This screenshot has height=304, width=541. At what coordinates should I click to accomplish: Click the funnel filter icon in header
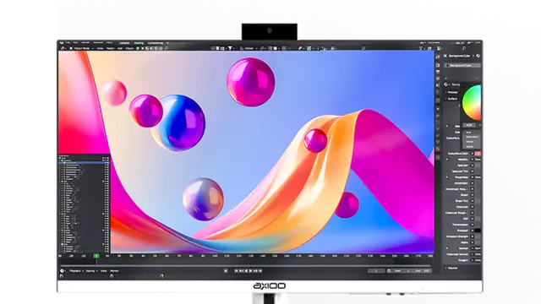[x=230, y=48]
